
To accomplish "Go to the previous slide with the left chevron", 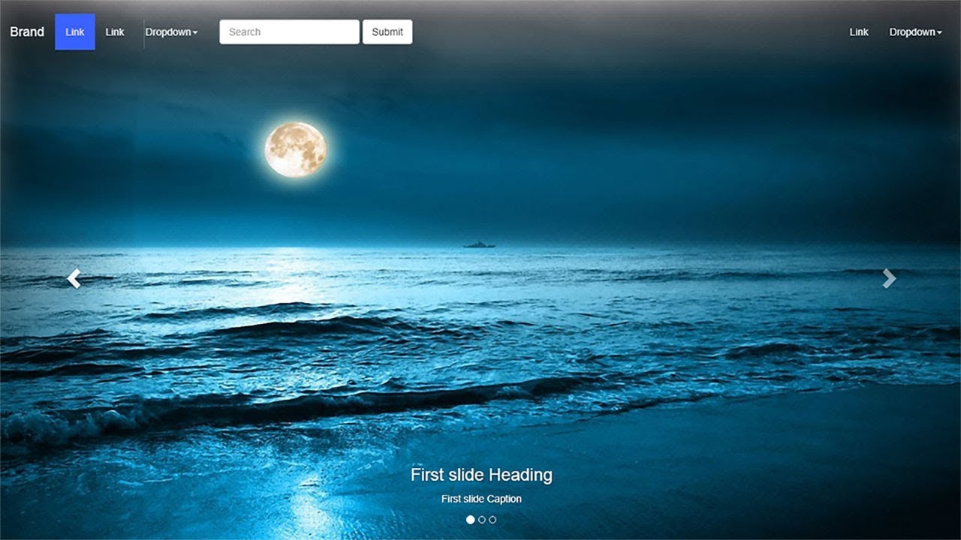I will tap(74, 279).
